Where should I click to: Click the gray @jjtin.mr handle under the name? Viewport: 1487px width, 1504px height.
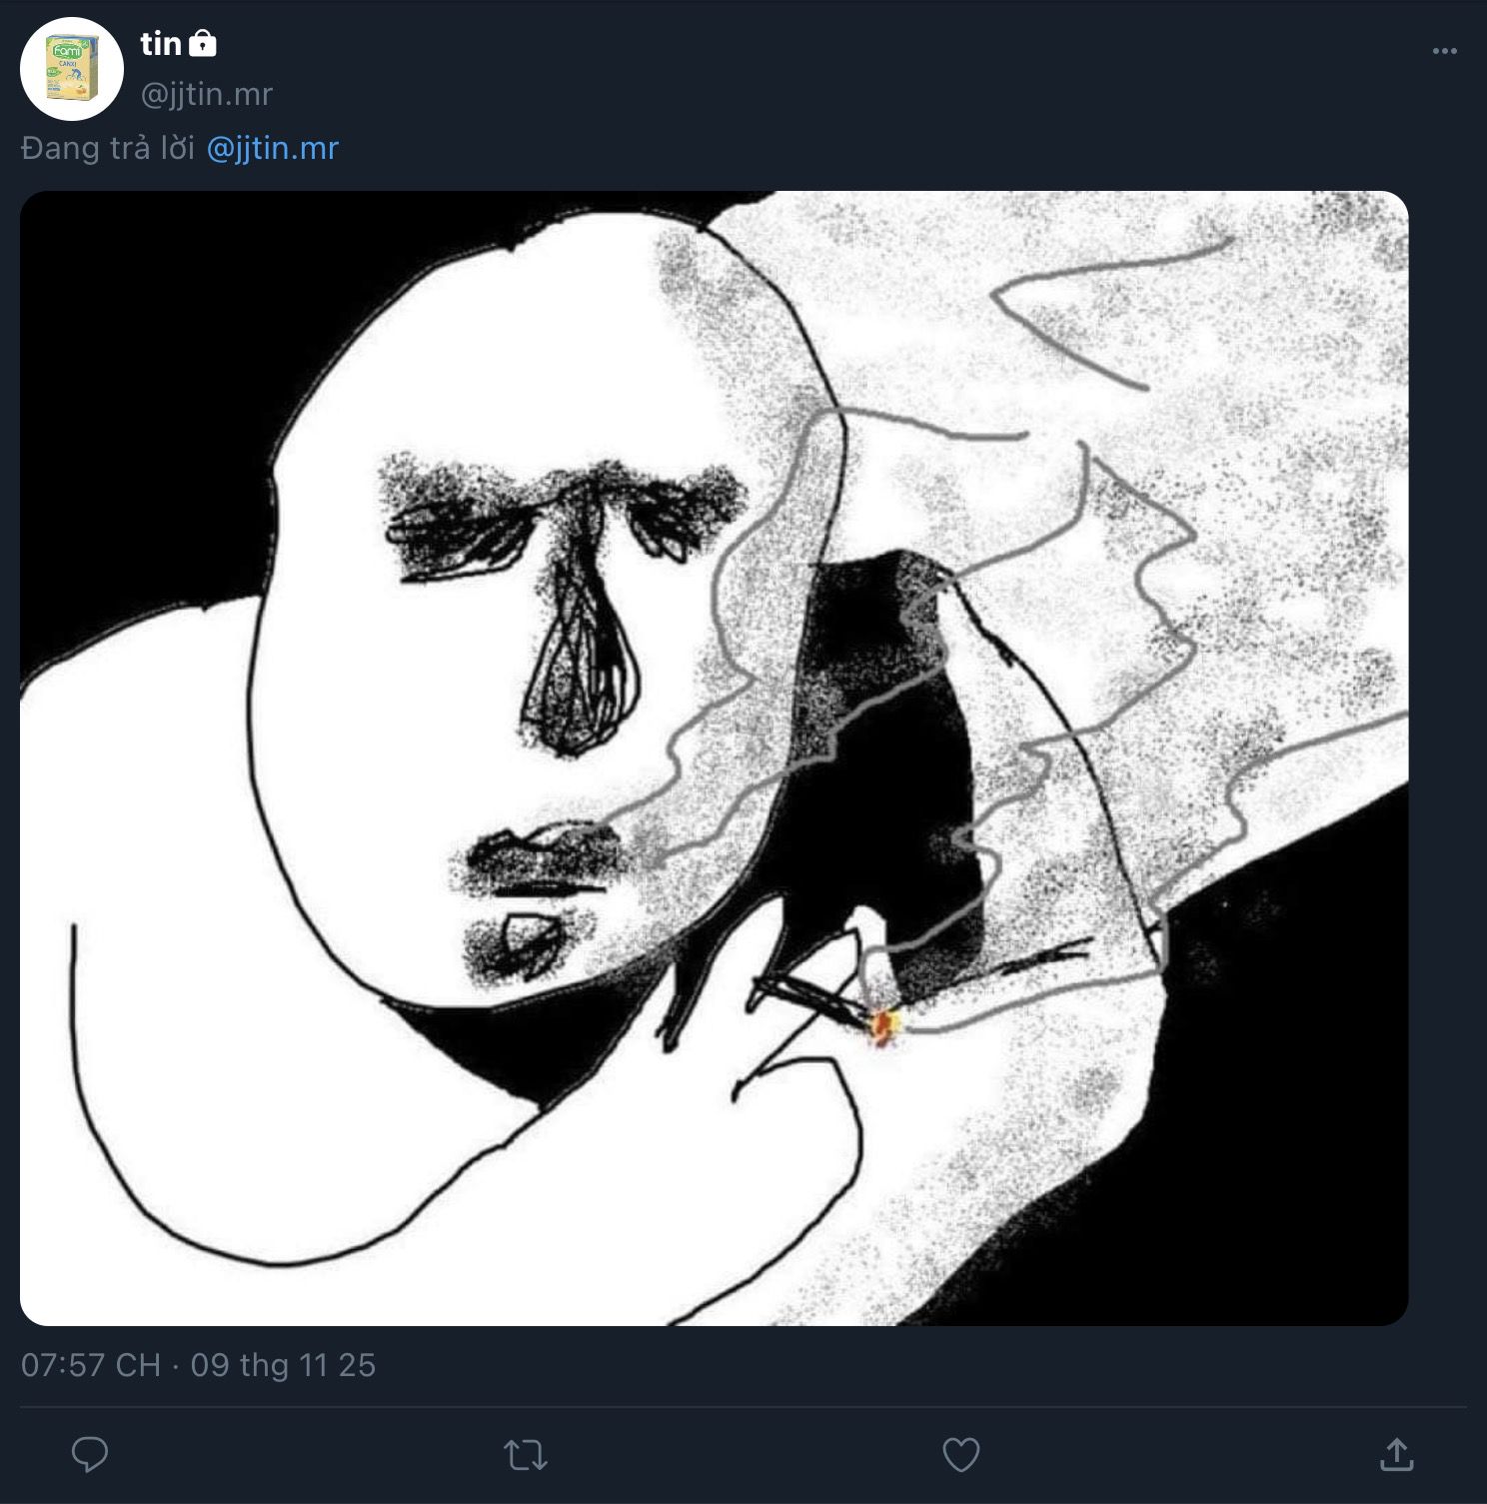pos(206,94)
